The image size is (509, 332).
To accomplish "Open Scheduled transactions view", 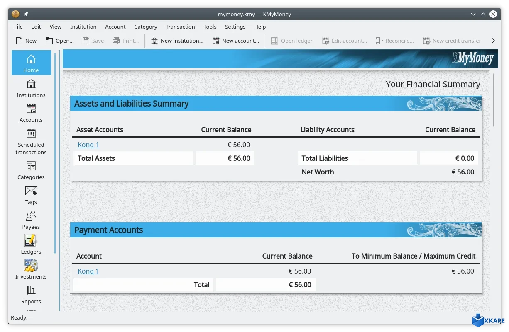I will [31, 141].
